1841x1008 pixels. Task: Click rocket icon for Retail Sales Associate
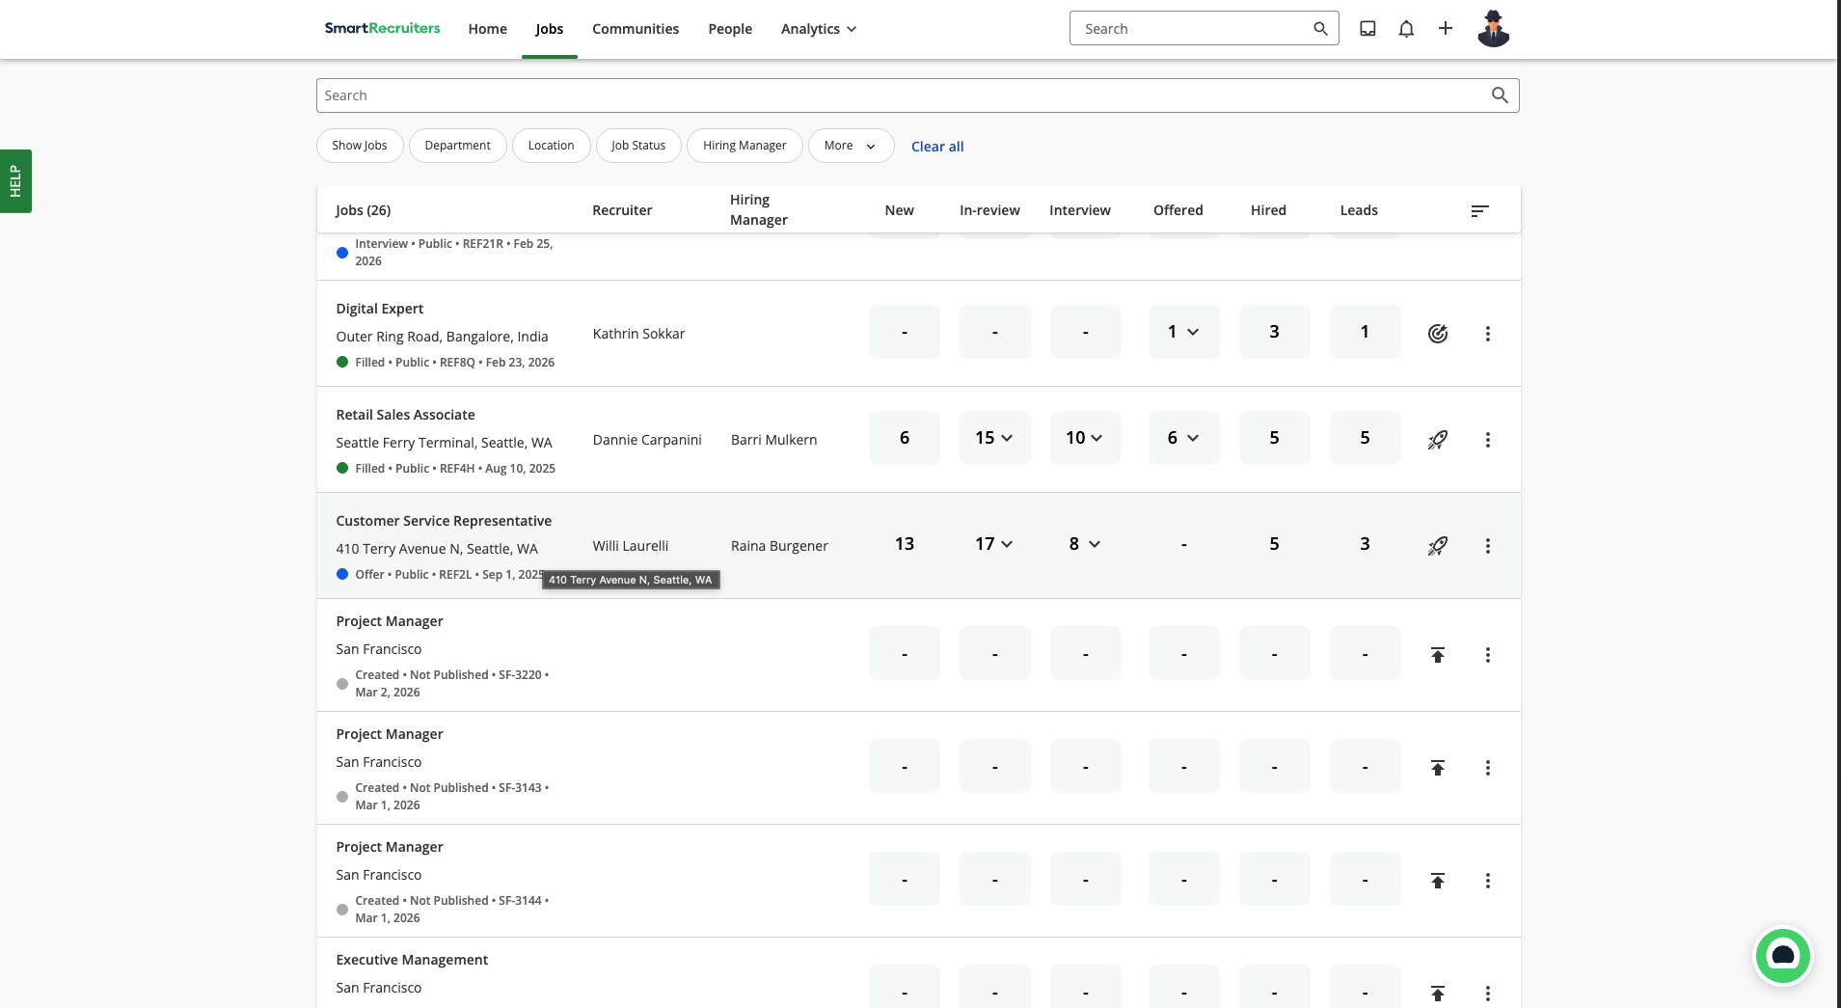[x=1437, y=440]
